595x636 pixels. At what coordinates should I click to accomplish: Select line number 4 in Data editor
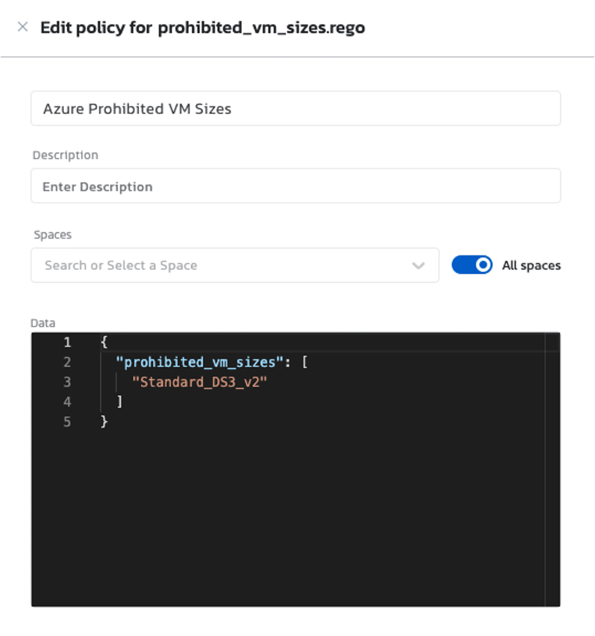coord(67,402)
